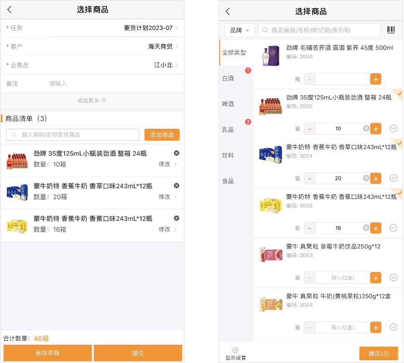Clear quantity 20 for product 3001
The width and height of the screenshot is (404, 363).
366,178
